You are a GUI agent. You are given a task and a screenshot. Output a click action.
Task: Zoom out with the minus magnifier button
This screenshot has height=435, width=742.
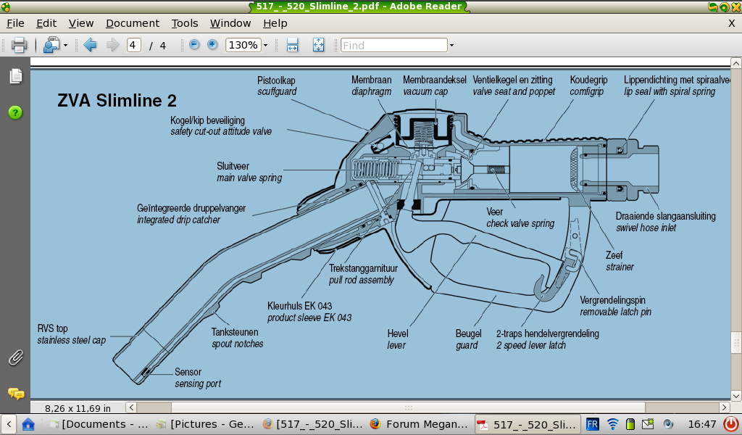194,44
